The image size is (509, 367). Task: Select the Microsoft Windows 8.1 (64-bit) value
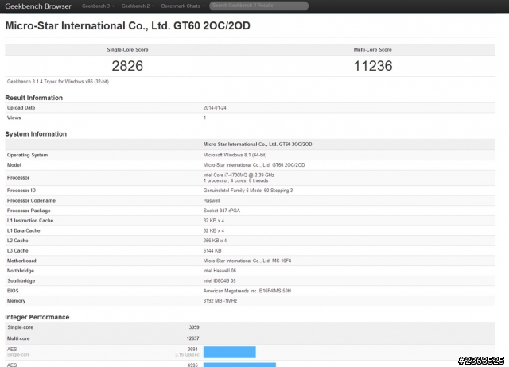[x=235, y=155]
